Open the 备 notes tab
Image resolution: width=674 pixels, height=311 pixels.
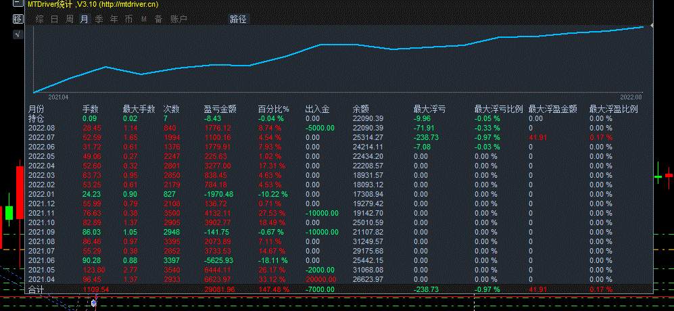[159, 19]
